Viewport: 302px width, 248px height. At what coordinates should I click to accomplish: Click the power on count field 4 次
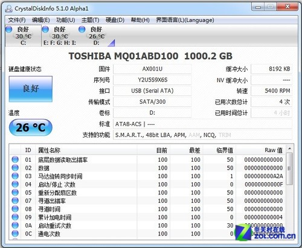tap(271, 102)
